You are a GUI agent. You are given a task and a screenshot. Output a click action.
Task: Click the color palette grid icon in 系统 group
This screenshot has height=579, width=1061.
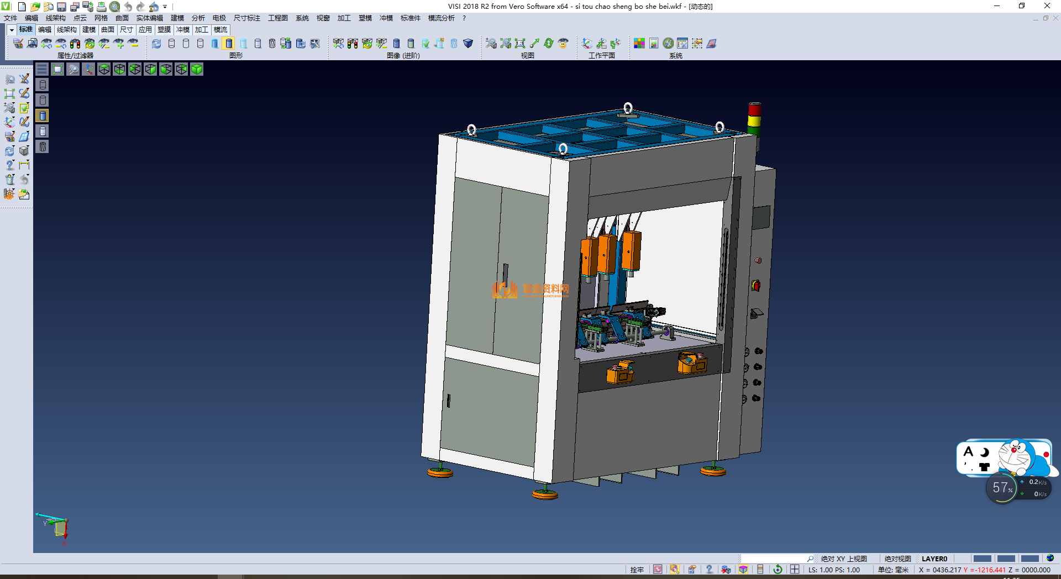(x=639, y=43)
